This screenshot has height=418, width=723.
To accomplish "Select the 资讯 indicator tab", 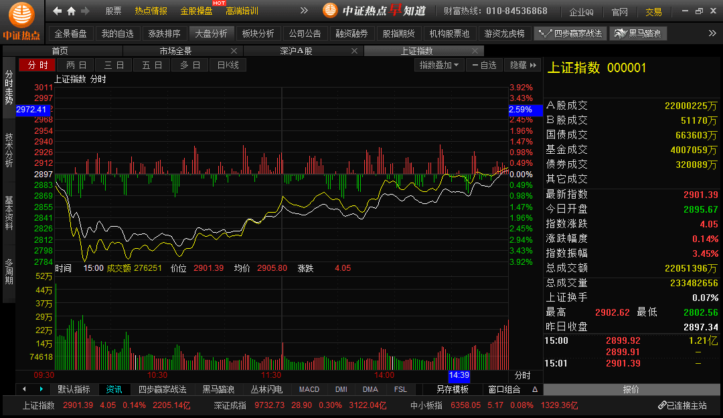I will [114, 389].
